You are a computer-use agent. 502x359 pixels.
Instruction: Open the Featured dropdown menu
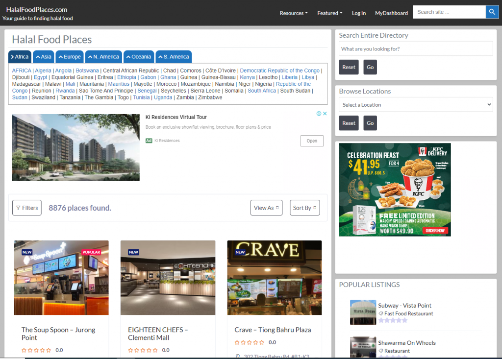[330, 13]
